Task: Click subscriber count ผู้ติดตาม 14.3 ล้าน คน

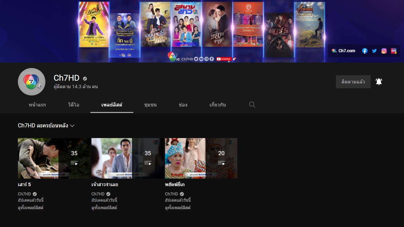Action: point(76,87)
